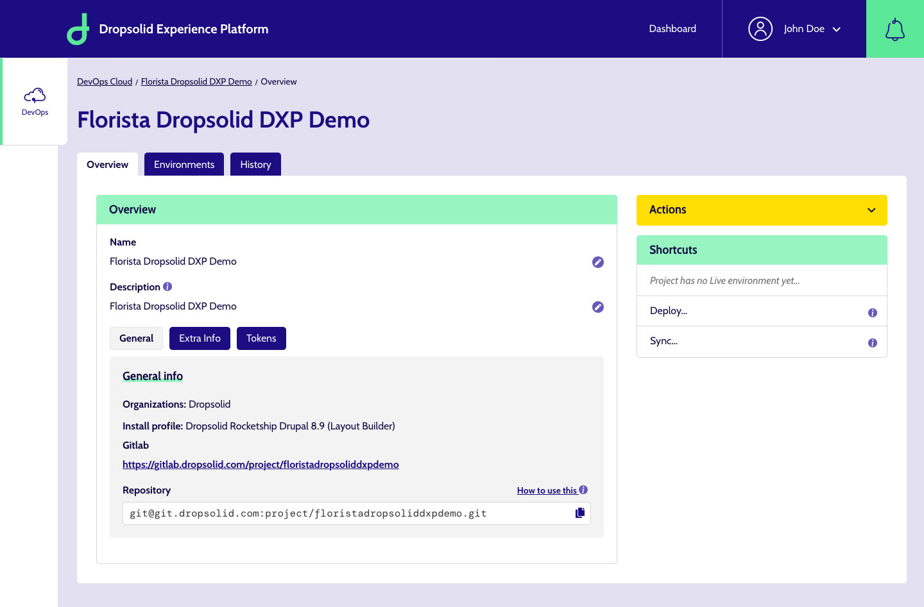Show info for the Sync shortcut
This screenshot has width=924, height=607.
(873, 343)
